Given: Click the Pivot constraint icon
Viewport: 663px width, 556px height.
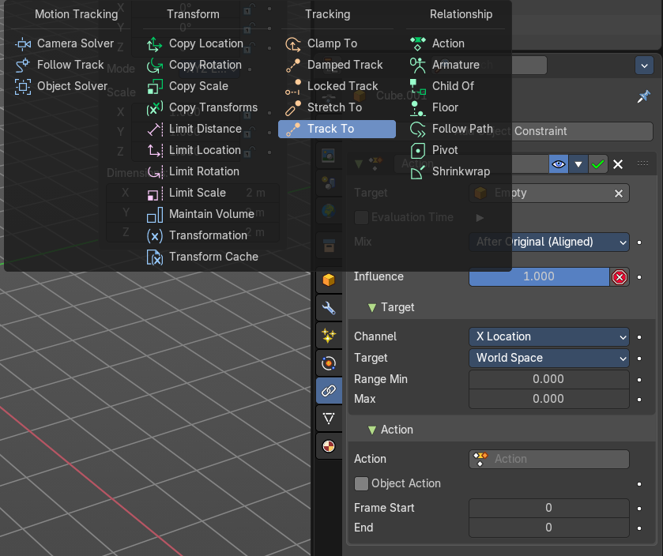Looking at the screenshot, I should coord(418,150).
